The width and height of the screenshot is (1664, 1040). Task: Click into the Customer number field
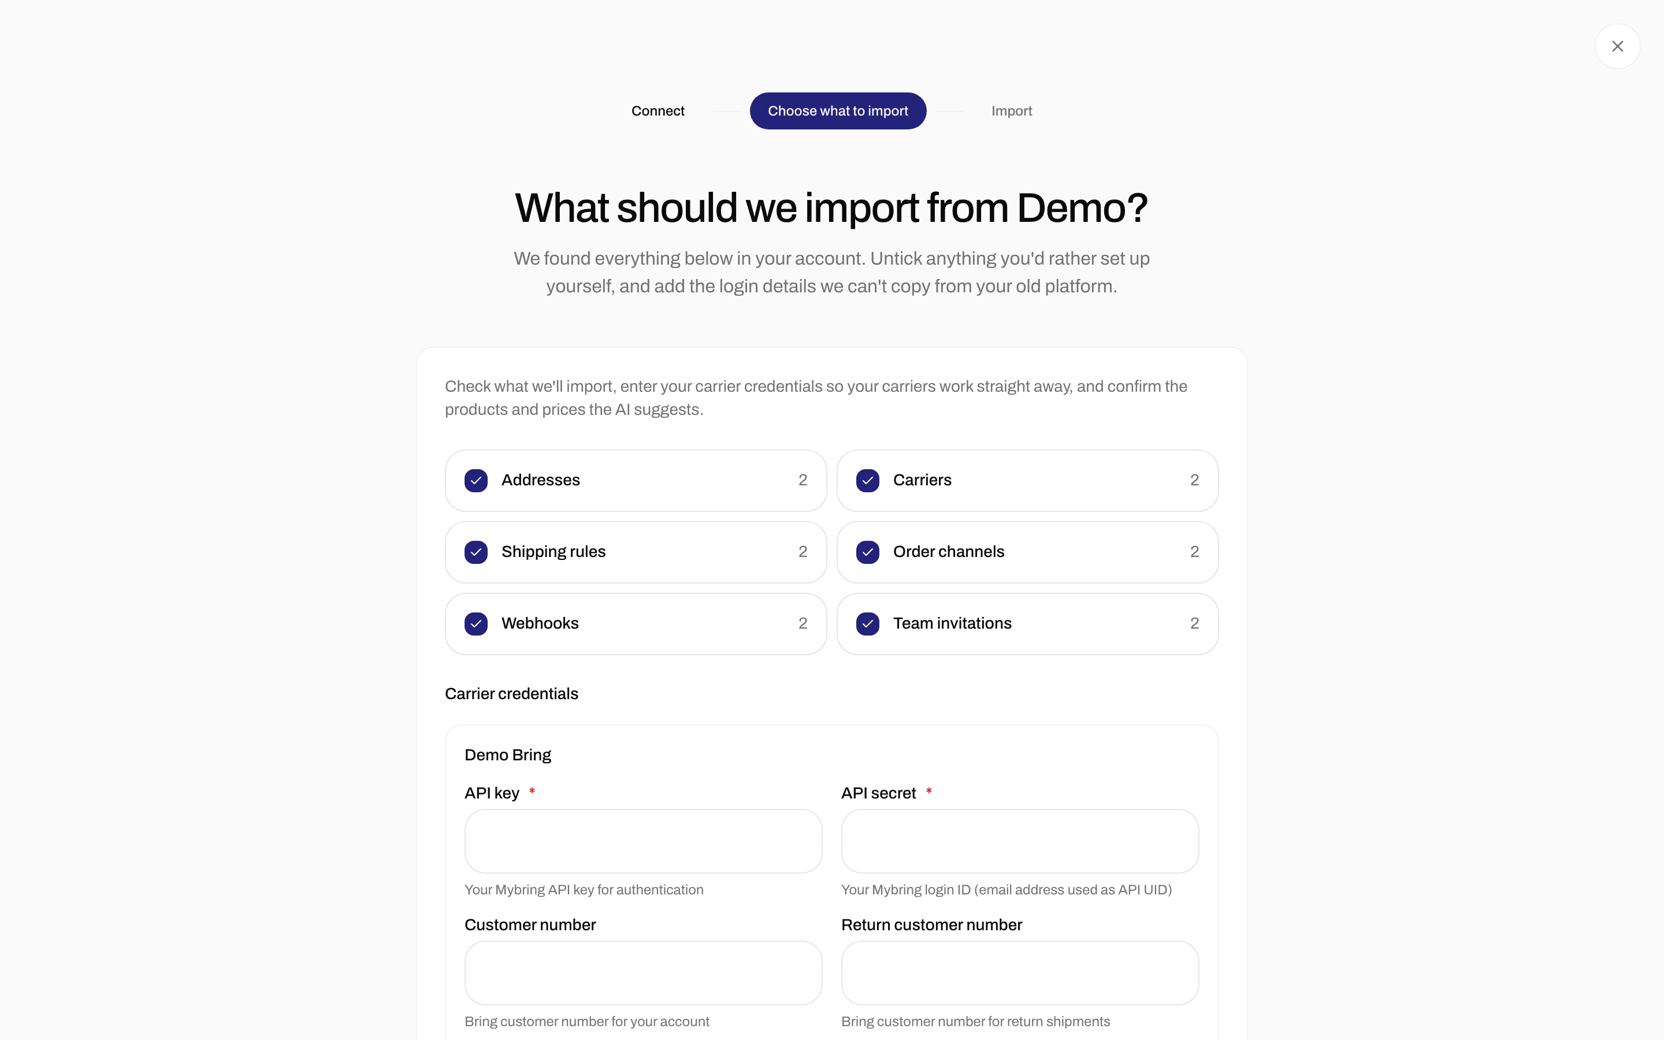(x=643, y=972)
